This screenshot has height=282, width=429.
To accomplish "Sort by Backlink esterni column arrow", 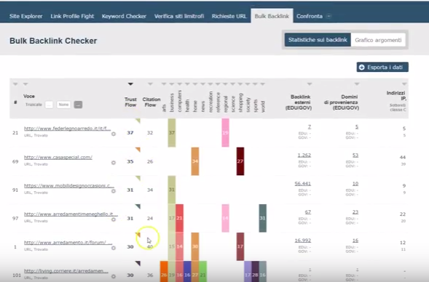I will [x=310, y=84].
